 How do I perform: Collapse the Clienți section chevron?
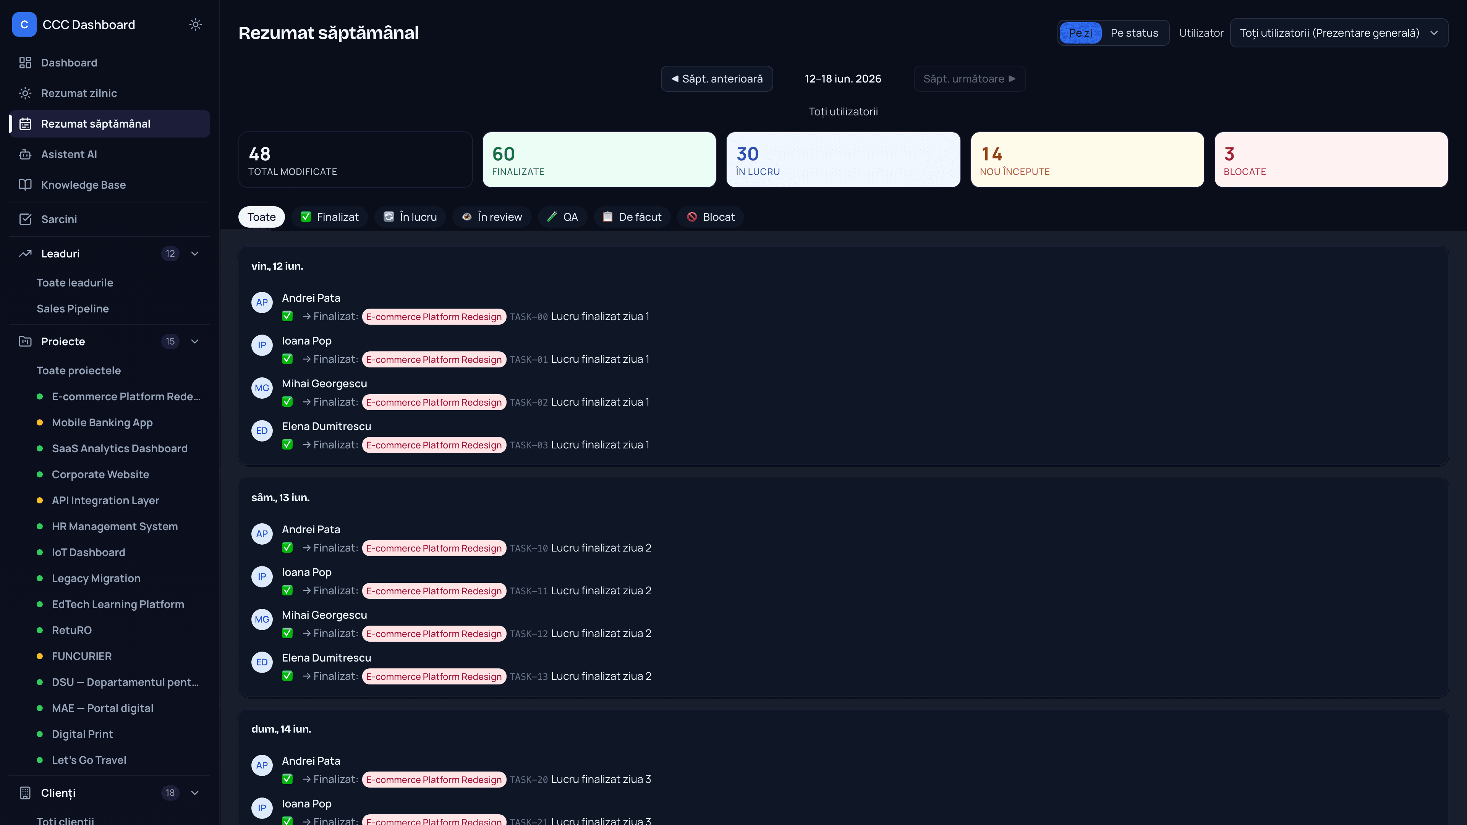195,793
